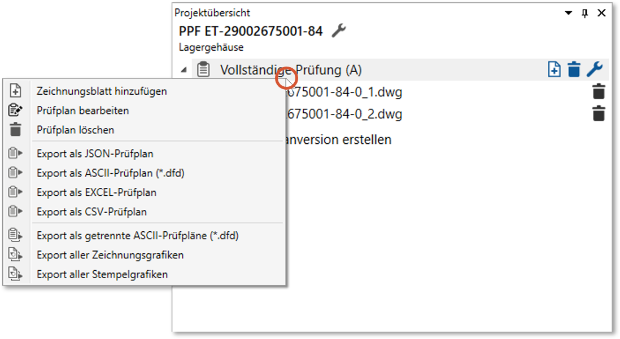Delete the 84-0_2.dwg drawing via trash icon
The height and width of the screenshot is (339, 620).
point(599,114)
